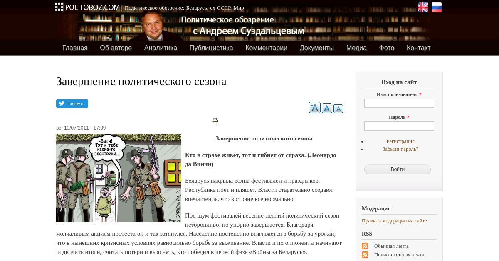Click the RSS icon beside Обычная лента
The width and height of the screenshot is (499, 261).
coord(365,246)
